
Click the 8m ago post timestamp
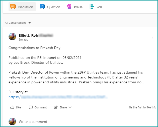(23, 40)
